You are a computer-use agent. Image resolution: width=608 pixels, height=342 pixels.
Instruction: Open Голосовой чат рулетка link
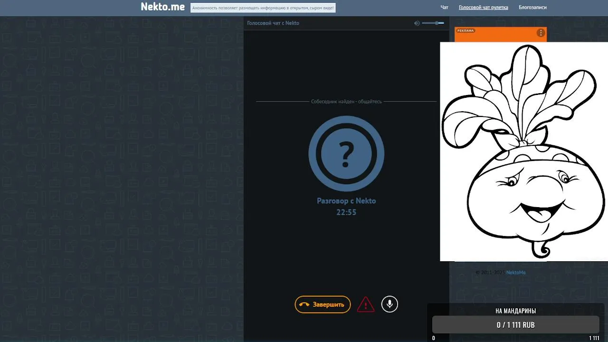point(483,8)
